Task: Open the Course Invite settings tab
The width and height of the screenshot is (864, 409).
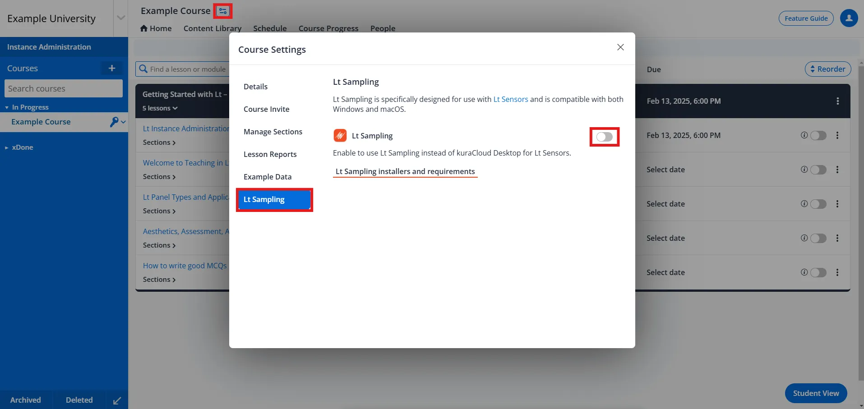Action: 266,109
